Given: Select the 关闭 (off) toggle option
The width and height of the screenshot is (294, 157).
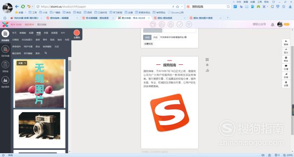Looking at the screenshot, I should pos(147,37).
